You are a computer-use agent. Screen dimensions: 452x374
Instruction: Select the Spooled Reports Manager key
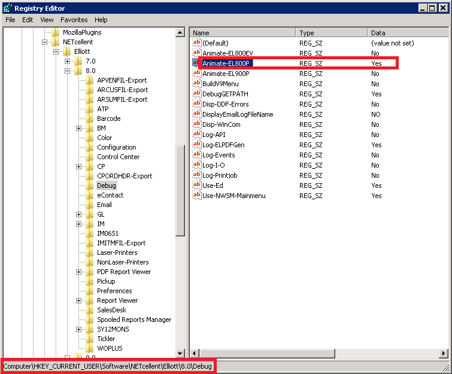point(134,320)
